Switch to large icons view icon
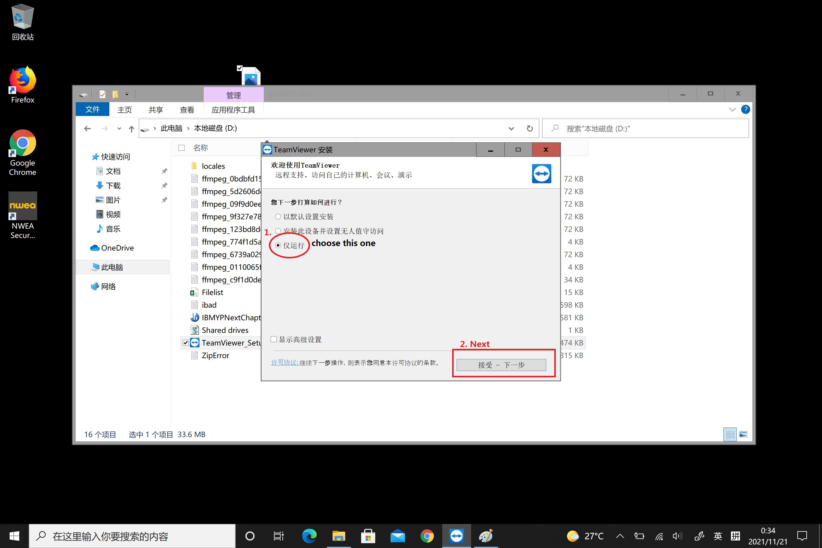The width and height of the screenshot is (822, 548). coord(743,434)
